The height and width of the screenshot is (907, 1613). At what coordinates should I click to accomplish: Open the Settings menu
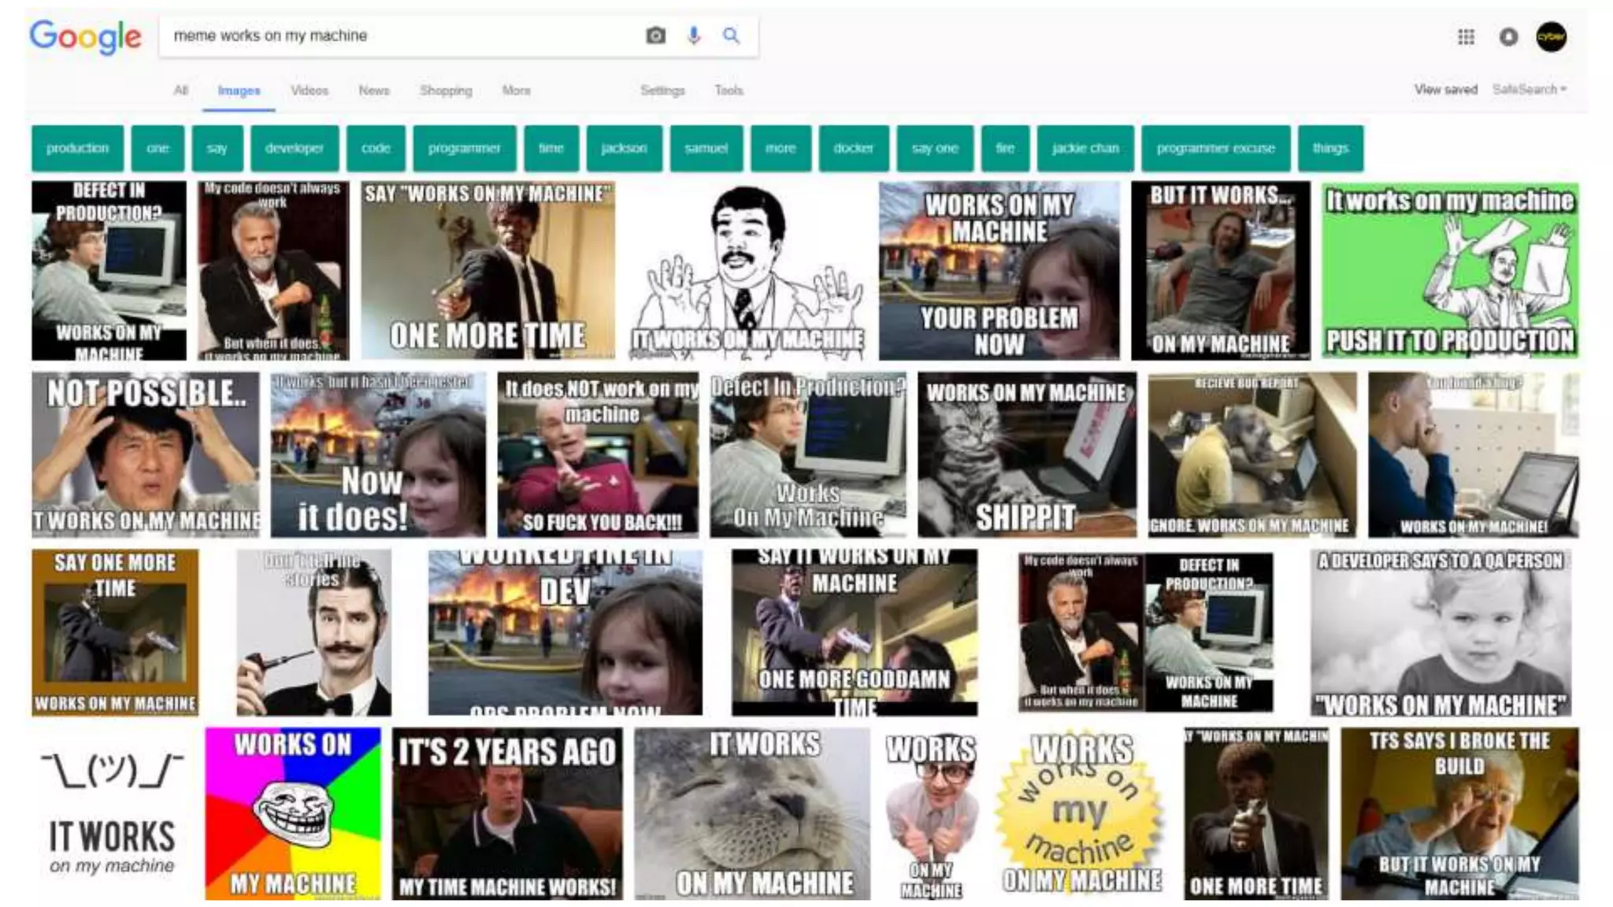pyautogui.click(x=662, y=91)
